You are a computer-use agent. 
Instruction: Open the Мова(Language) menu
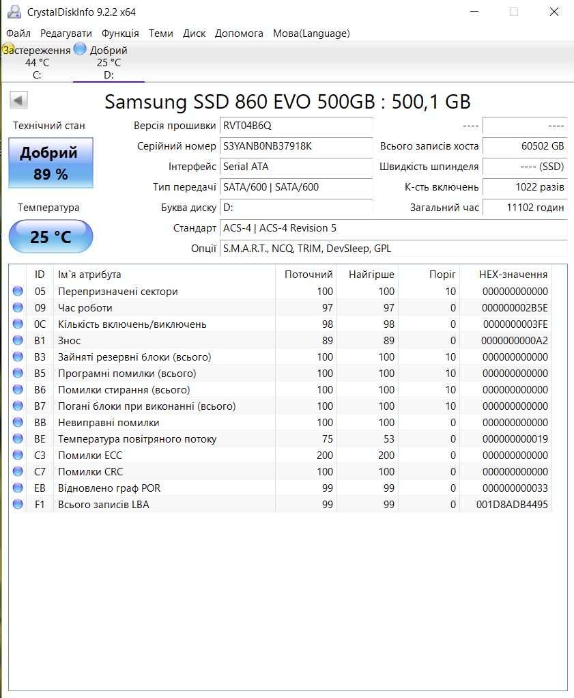pos(311,33)
